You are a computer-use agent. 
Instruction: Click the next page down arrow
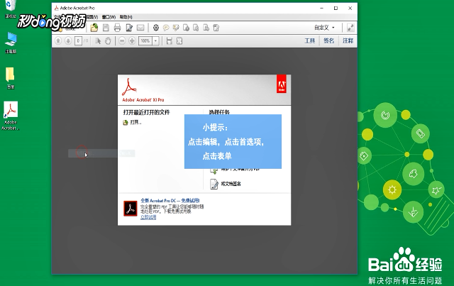click(68, 41)
